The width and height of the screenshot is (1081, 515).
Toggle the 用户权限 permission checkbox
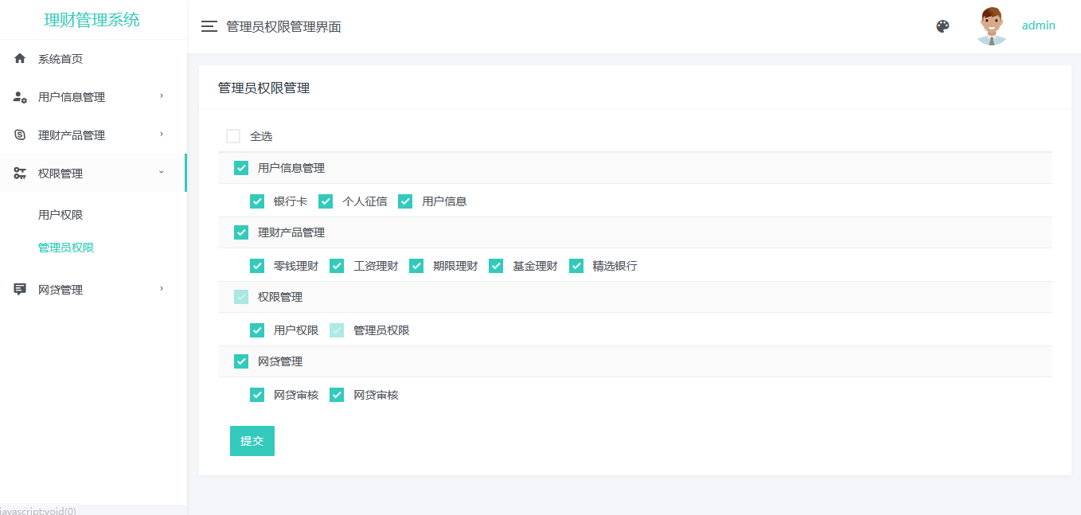tap(257, 330)
